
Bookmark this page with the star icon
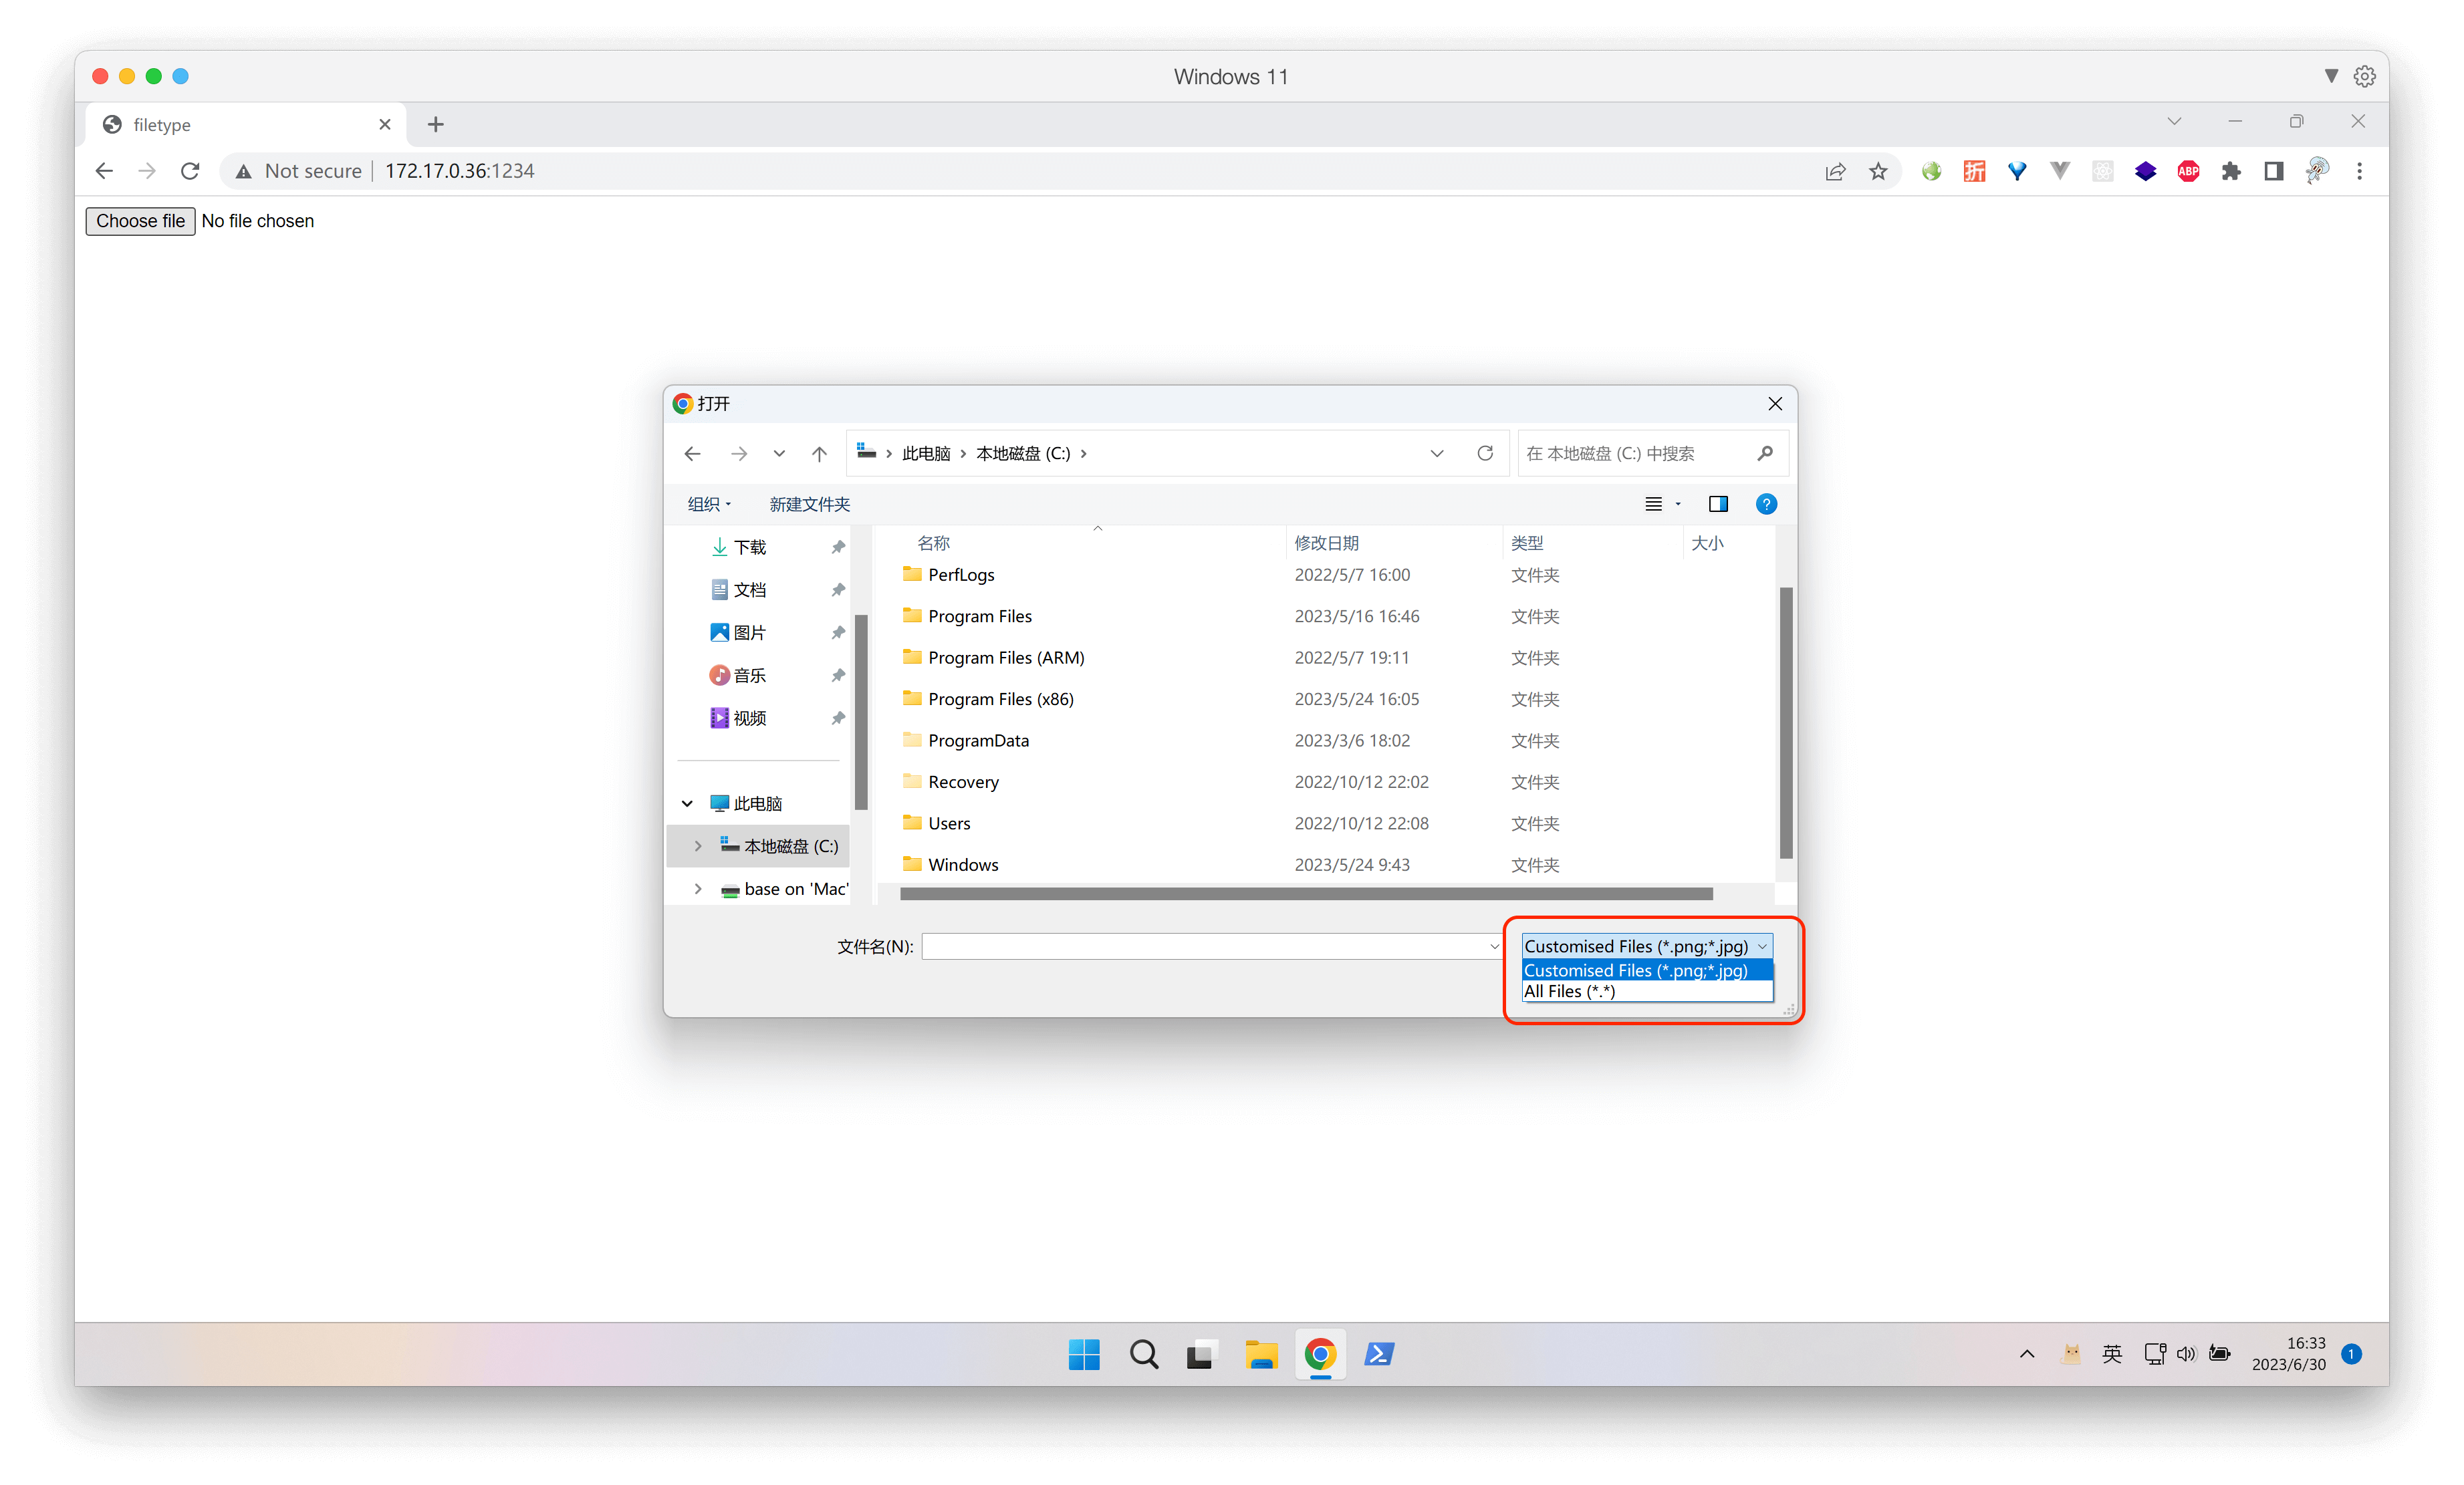coord(1878,171)
